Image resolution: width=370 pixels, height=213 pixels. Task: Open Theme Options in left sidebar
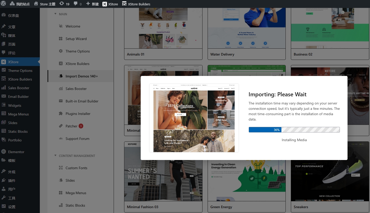point(20,71)
